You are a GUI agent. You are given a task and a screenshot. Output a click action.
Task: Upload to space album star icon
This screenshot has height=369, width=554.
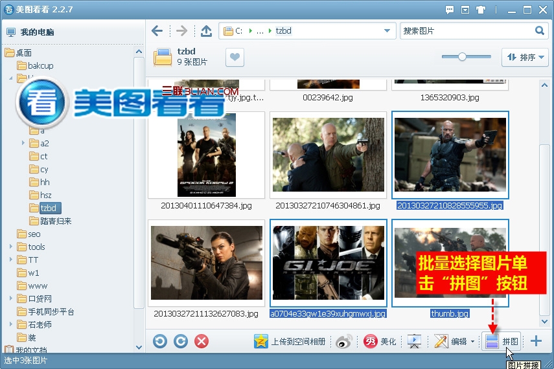coord(260,341)
